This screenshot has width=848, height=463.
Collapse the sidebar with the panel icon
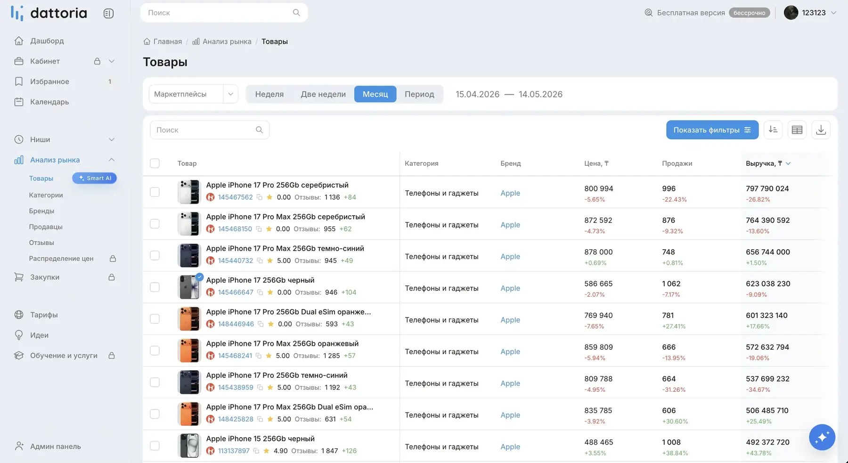[108, 13]
